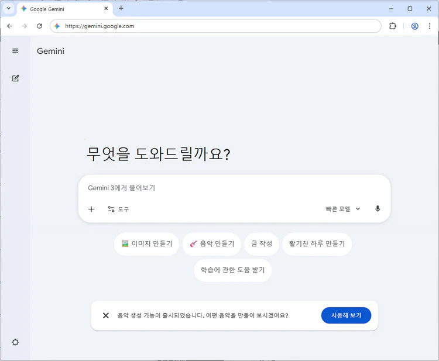Click the music announcement banner message text
The width and height of the screenshot is (439, 361).
(x=203, y=315)
